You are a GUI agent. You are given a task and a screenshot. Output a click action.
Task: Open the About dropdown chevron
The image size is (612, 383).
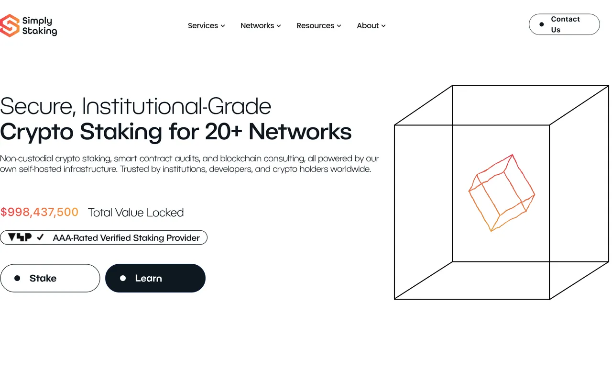tap(383, 26)
